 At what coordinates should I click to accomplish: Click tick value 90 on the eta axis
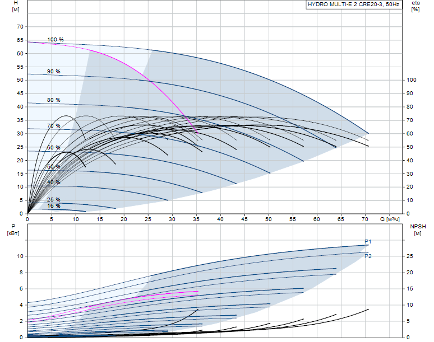coord(410,93)
